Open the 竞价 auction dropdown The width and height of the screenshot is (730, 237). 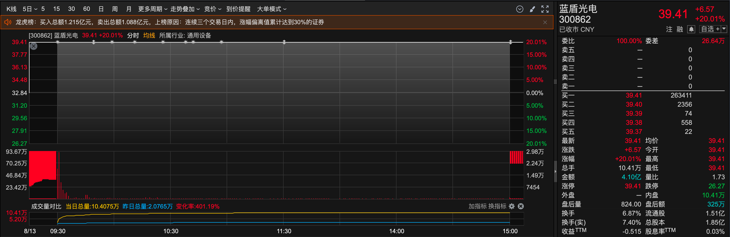pyautogui.click(x=212, y=9)
